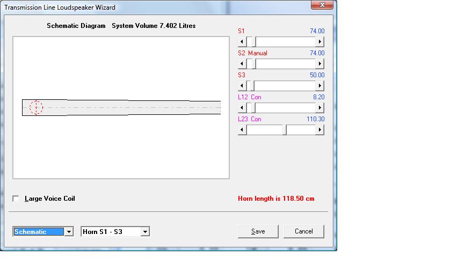Click the S1 slider left arrow
The height and width of the screenshot is (263, 465).
(242, 42)
